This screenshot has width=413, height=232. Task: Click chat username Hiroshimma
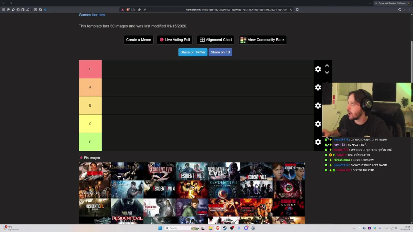[342, 160]
